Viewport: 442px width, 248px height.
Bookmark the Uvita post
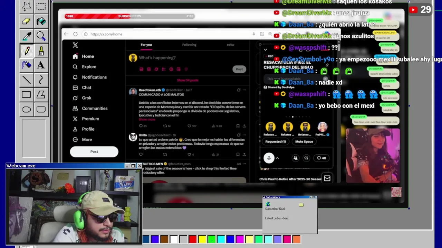click(x=238, y=155)
